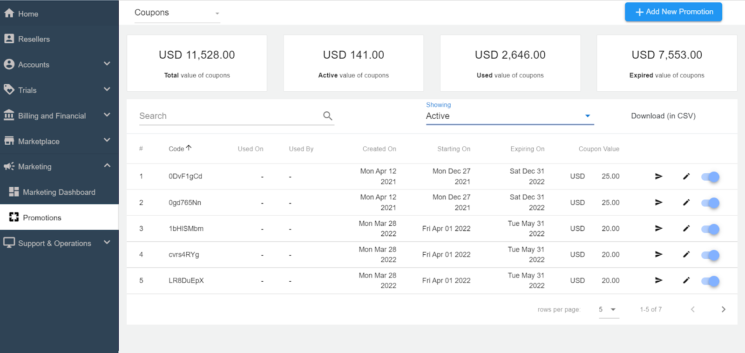This screenshot has width=745, height=353.
Task: Click the search magnifier icon
Action: click(x=328, y=116)
